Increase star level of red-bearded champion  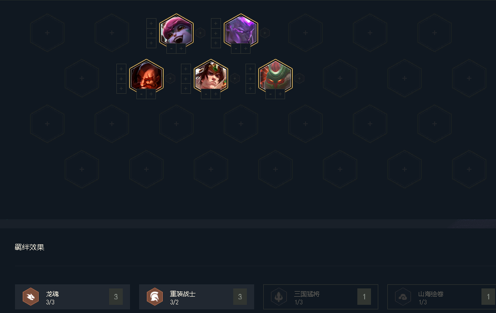tap(151, 94)
